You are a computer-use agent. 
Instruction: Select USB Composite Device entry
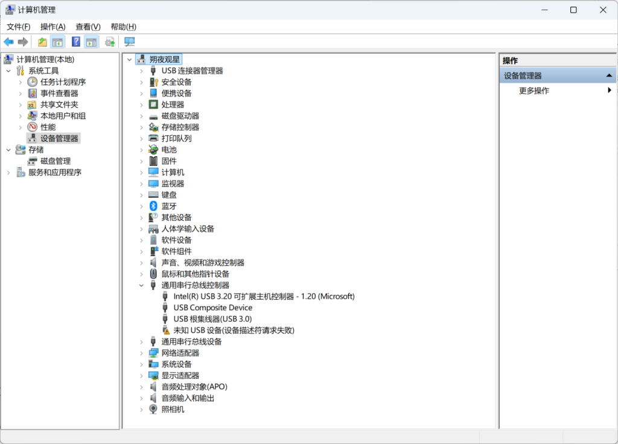(212, 308)
